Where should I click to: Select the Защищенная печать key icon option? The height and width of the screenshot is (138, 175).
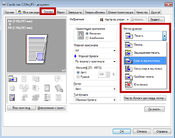click(129, 53)
